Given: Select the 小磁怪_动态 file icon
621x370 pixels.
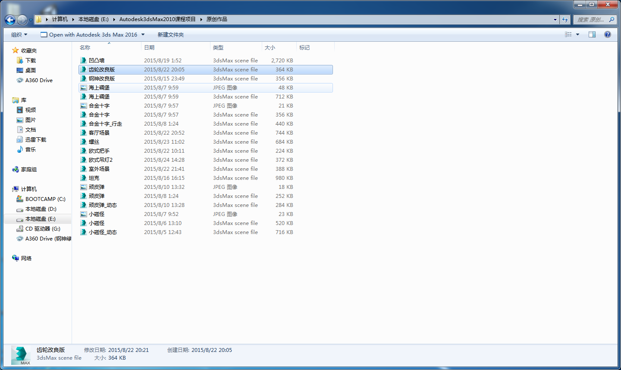Looking at the screenshot, I should pos(83,232).
